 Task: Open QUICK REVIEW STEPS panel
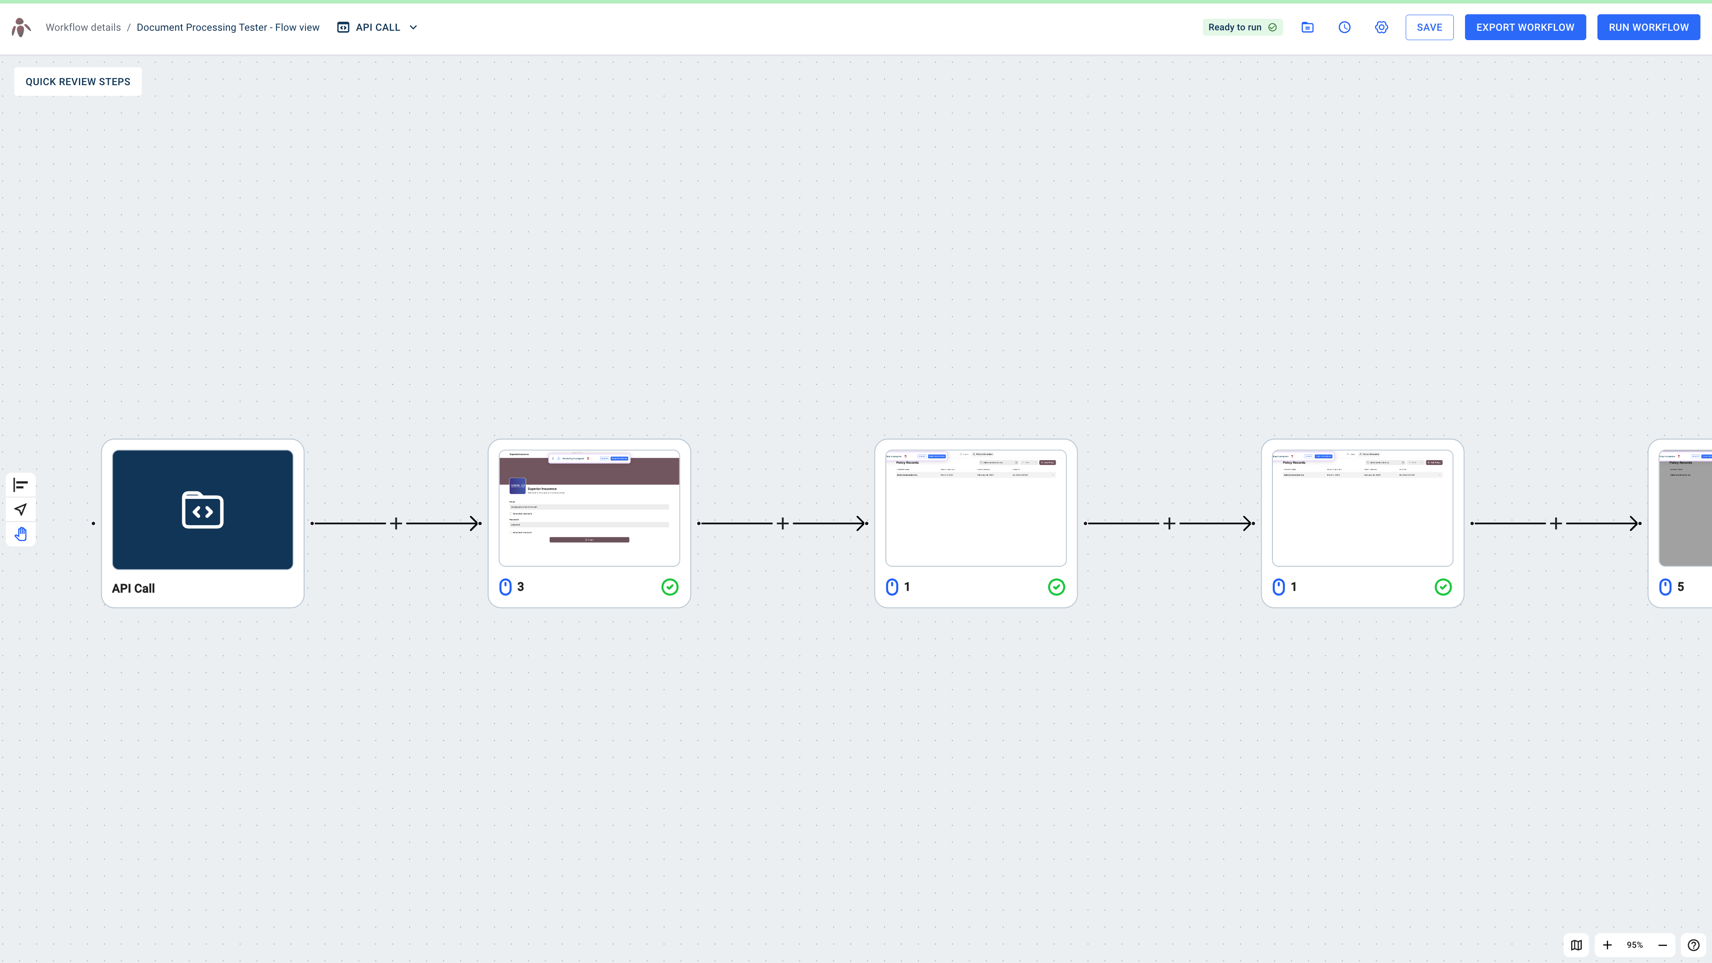pyautogui.click(x=77, y=81)
